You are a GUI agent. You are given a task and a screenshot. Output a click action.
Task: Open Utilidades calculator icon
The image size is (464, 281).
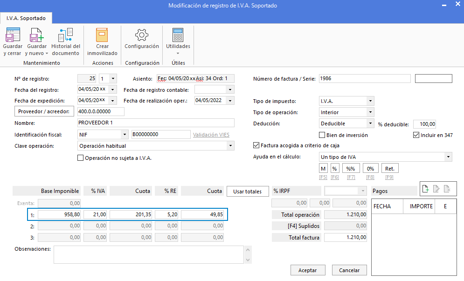[x=178, y=35]
